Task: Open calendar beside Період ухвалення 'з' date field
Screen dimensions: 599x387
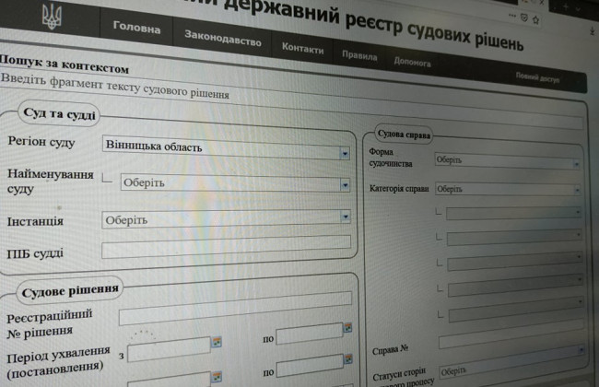Action: tap(217, 342)
